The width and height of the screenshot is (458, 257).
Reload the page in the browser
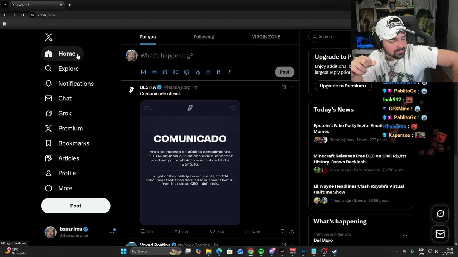[x=22, y=15]
